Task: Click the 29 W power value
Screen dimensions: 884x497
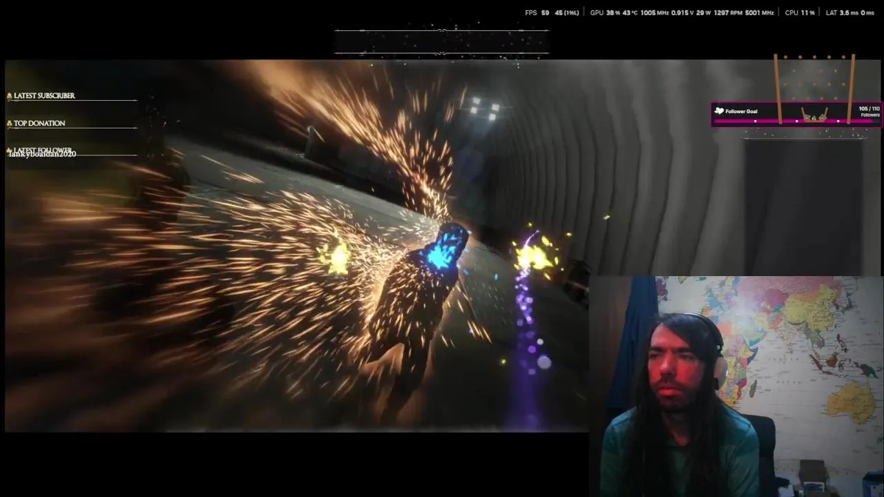Action: (703, 13)
